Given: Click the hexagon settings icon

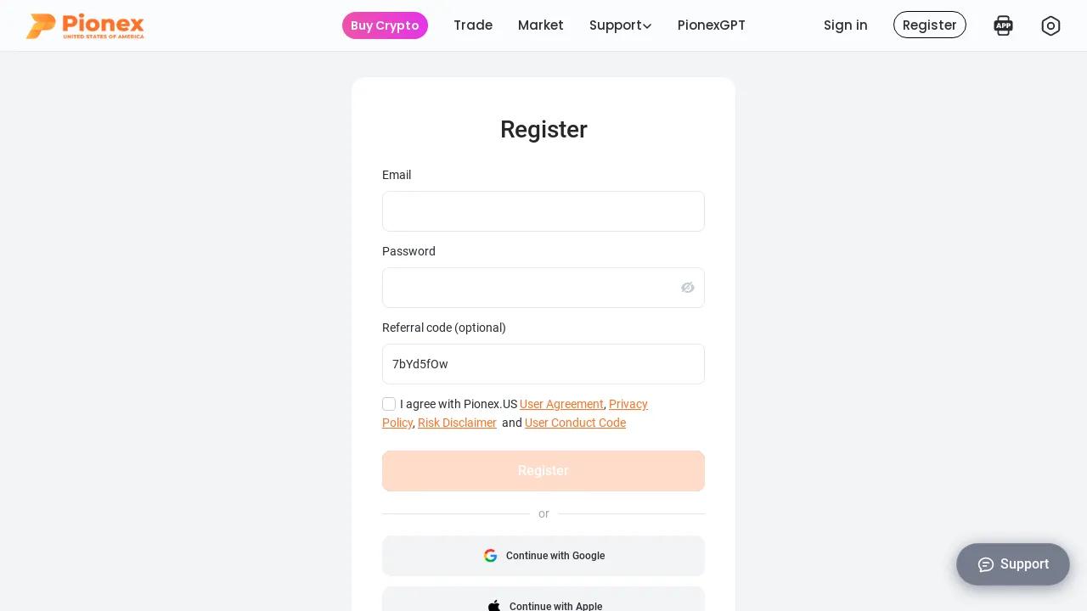Looking at the screenshot, I should pyautogui.click(x=1050, y=25).
